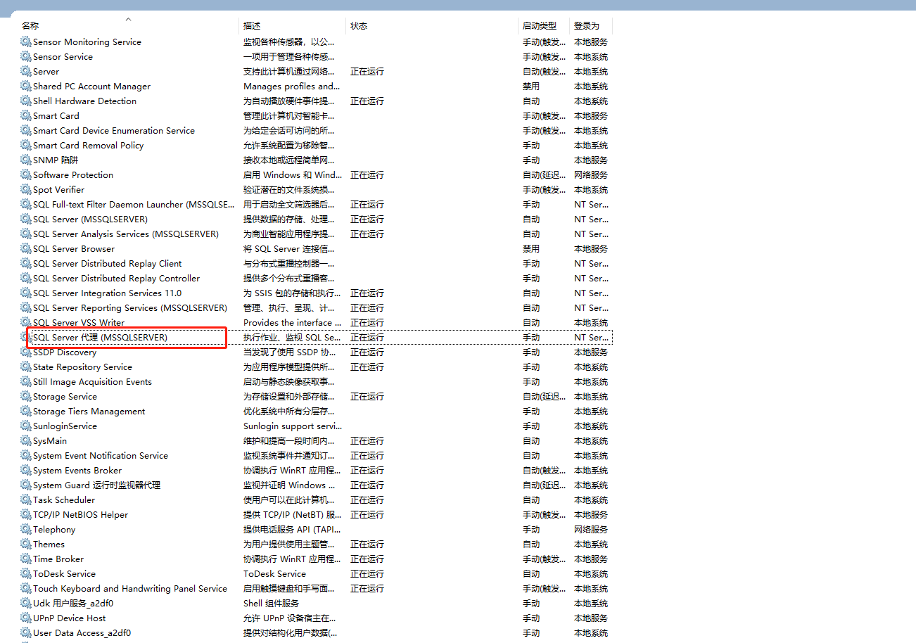Click 正在运行 status of Themes row

367,545
